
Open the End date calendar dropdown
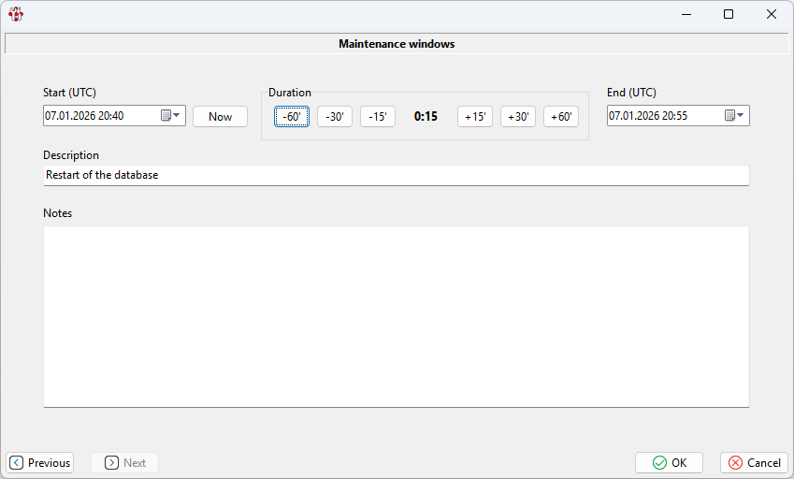click(x=735, y=116)
